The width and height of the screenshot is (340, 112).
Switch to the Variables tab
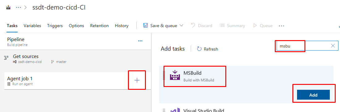(x=32, y=26)
